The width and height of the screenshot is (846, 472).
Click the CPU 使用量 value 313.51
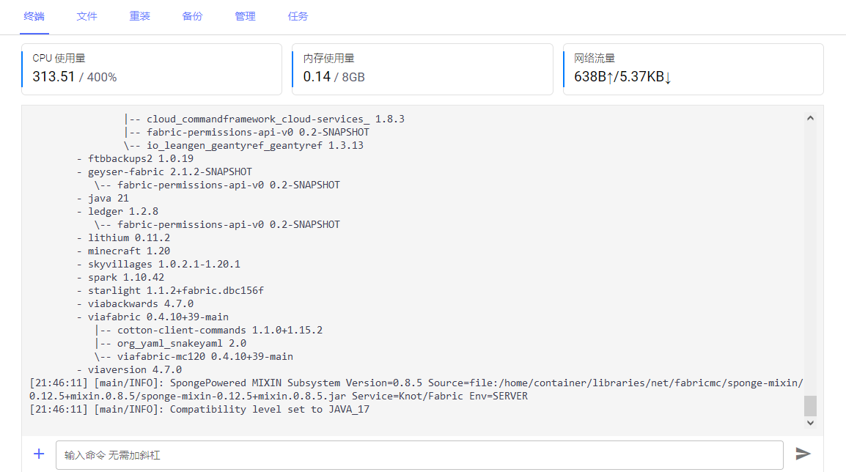pos(54,77)
